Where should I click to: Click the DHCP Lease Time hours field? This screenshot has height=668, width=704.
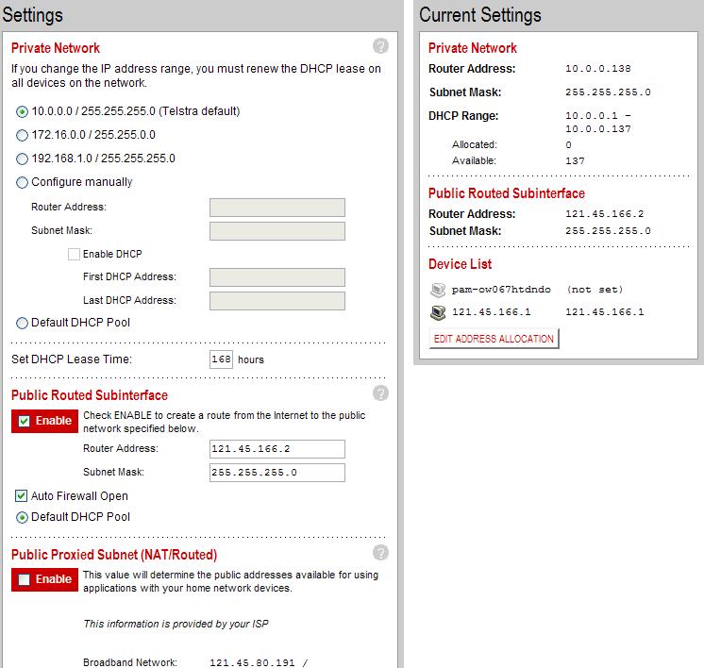221,359
